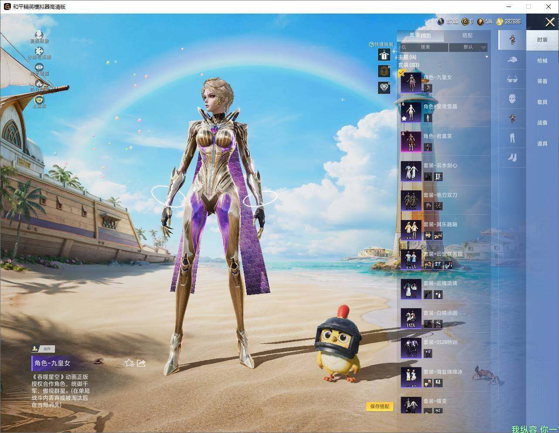Select quick outfit slot 1 hanger icon
559x433 pixels.
tap(384, 55)
